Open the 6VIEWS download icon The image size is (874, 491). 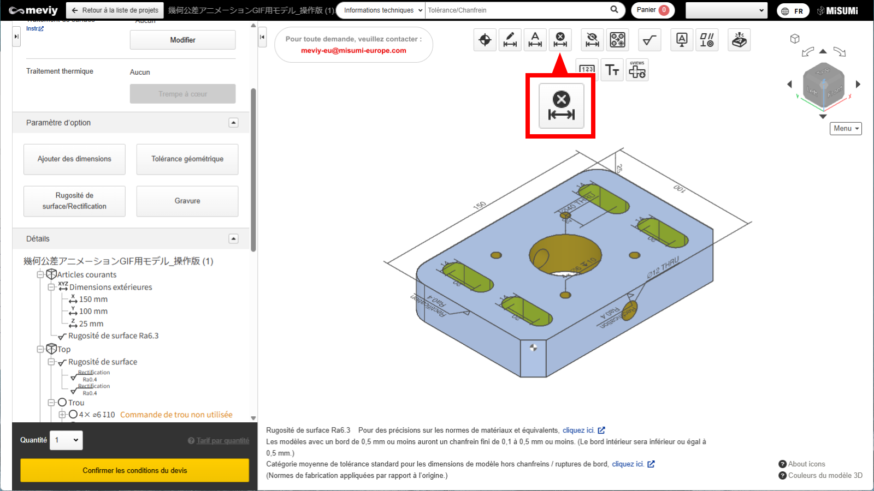point(637,70)
